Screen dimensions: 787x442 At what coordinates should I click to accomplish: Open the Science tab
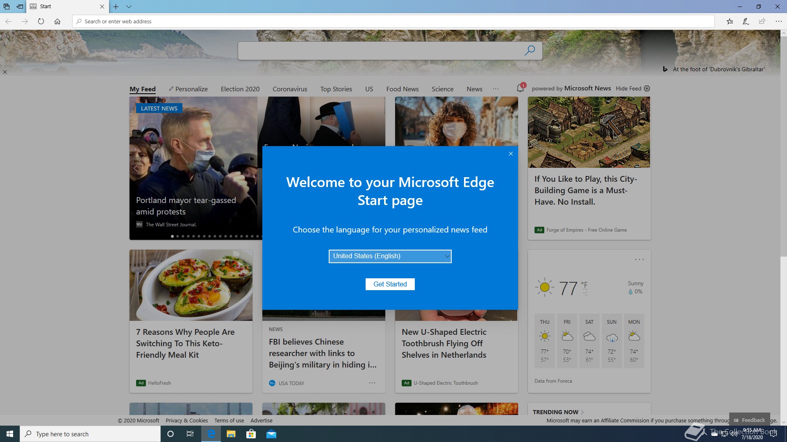(442, 89)
